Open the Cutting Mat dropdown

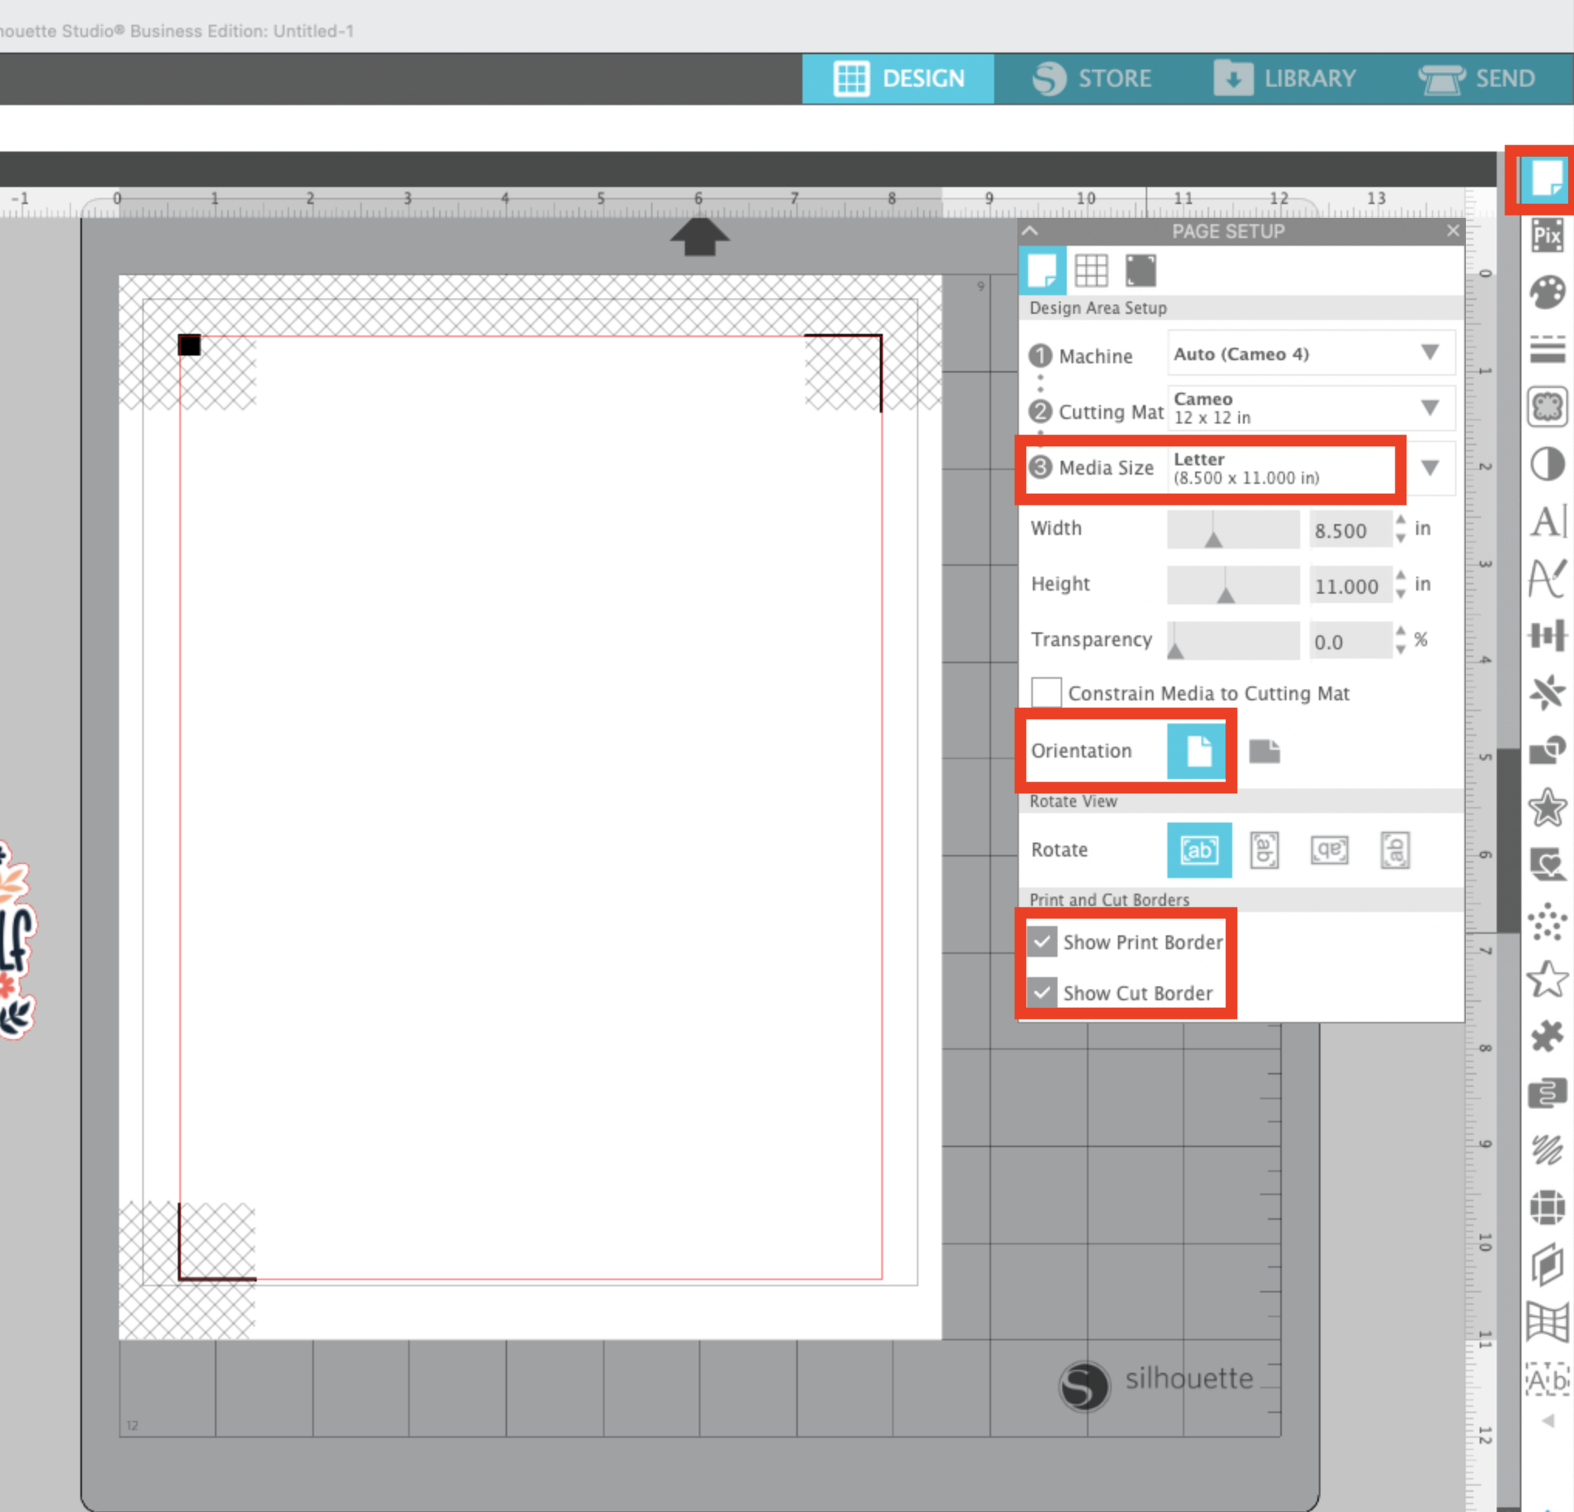point(1310,408)
